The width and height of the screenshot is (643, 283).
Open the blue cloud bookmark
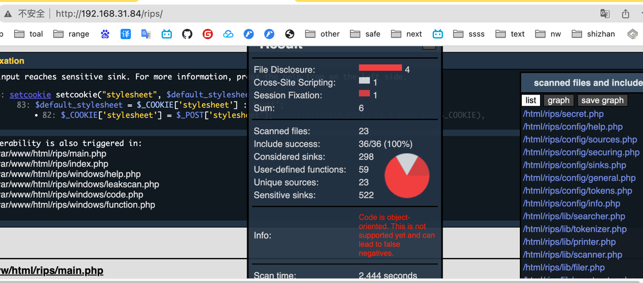[x=228, y=34]
